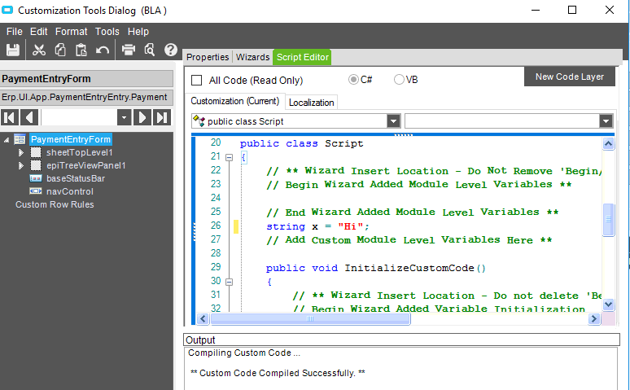Click the Erp.UI.App.PaymentEntryEntry.Payment text
Screen dimensions: 630x390
(85, 98)
